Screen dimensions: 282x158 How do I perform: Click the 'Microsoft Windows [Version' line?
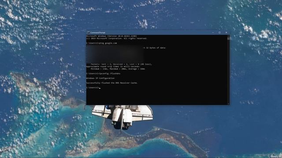(111, 36)
